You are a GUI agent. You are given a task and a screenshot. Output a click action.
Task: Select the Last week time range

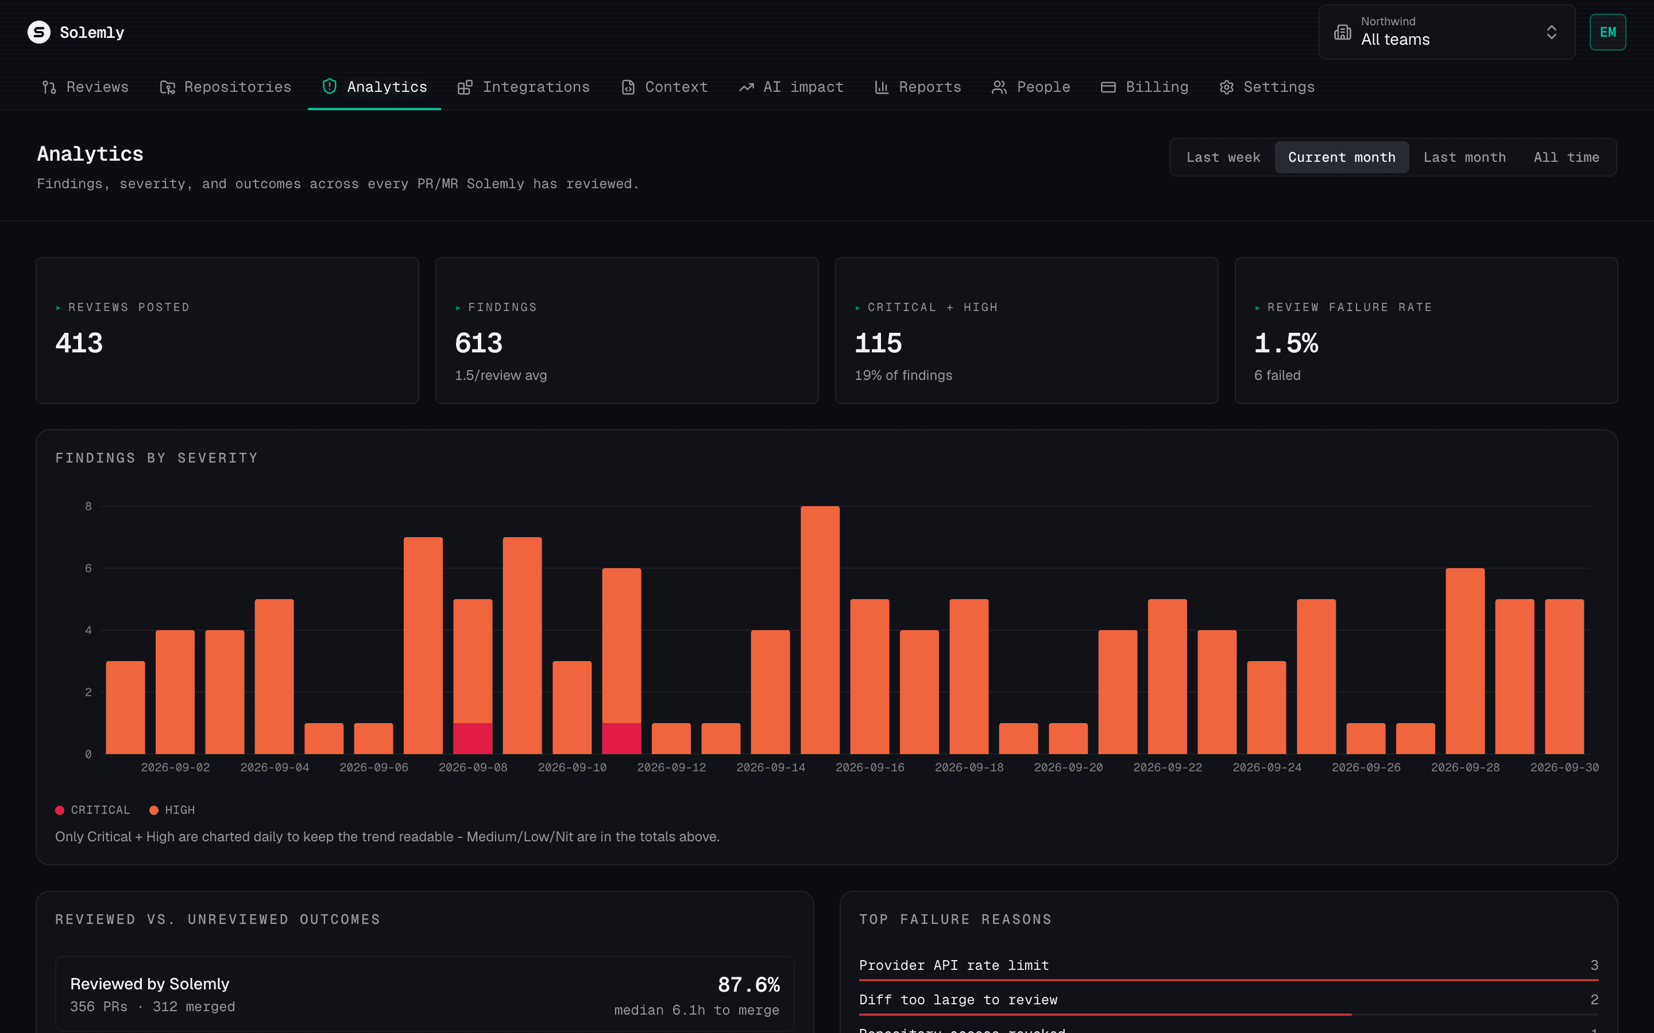1223,157
